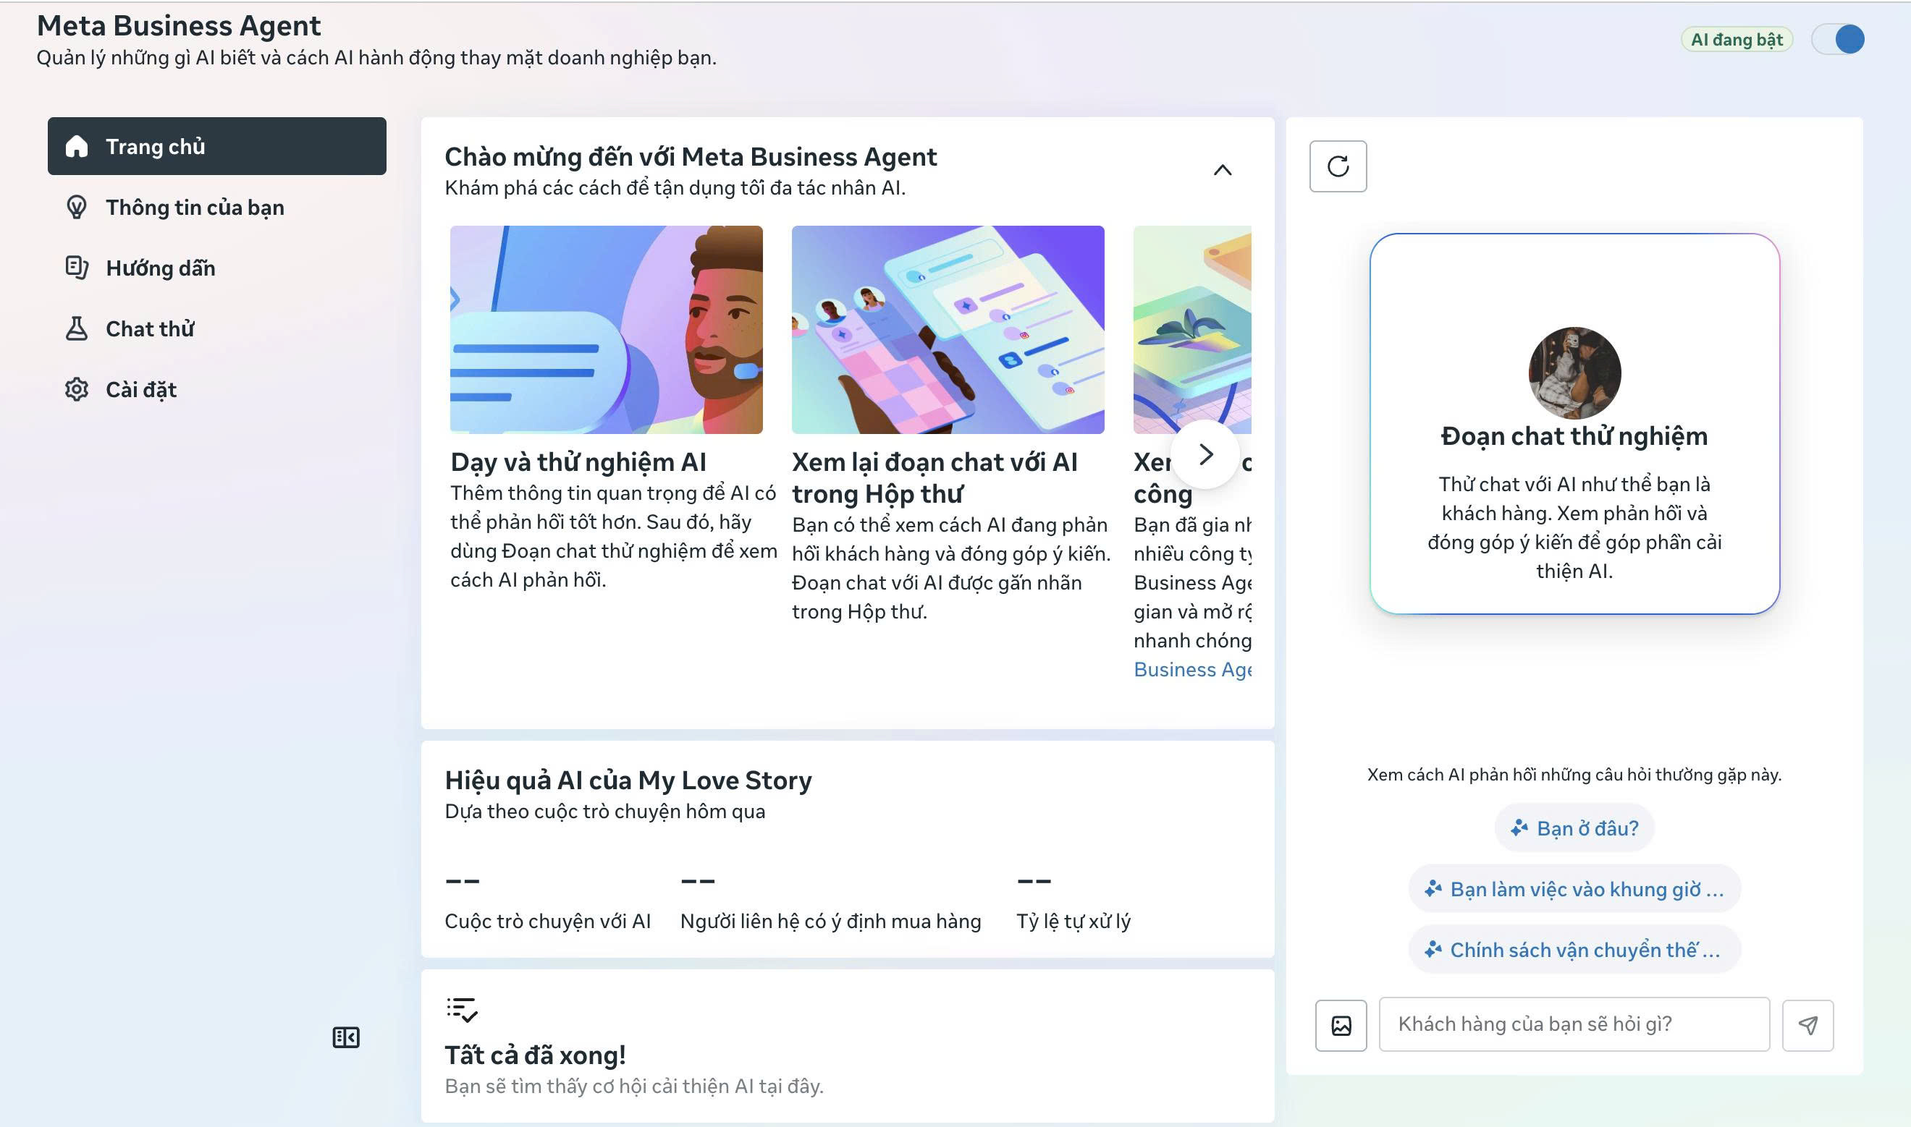This screenshot has height=1127, width=1911.
Task: Collapse the Chào mừng welcome section
Action: click(x=1223, y=170)
